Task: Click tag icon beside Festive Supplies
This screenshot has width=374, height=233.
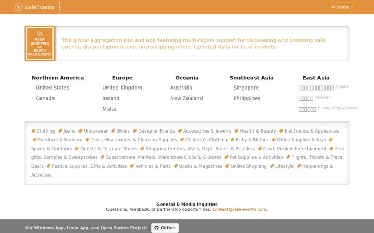Action: pos(48,166)
